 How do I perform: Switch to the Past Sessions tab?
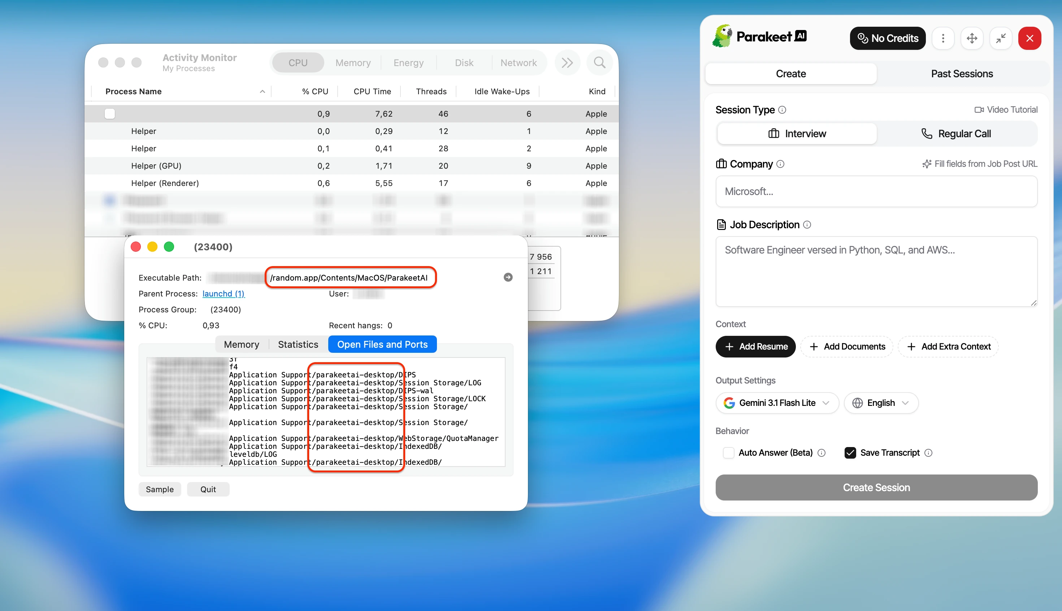962,73
